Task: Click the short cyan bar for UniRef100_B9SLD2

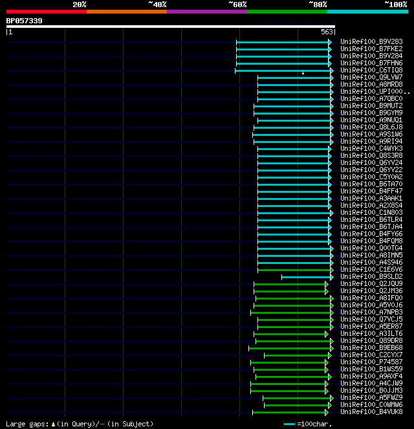Action: click(x=306, y=277)
